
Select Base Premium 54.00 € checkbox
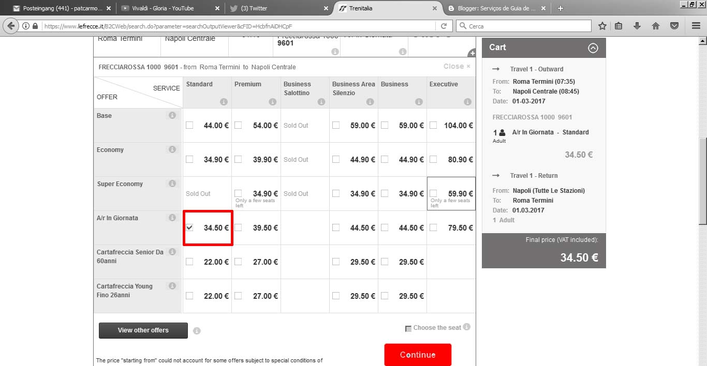238,125
